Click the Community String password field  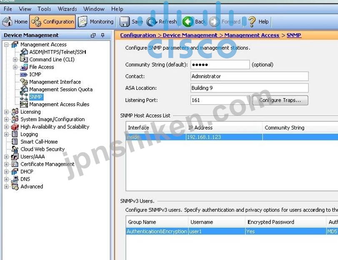pos(220,65)
